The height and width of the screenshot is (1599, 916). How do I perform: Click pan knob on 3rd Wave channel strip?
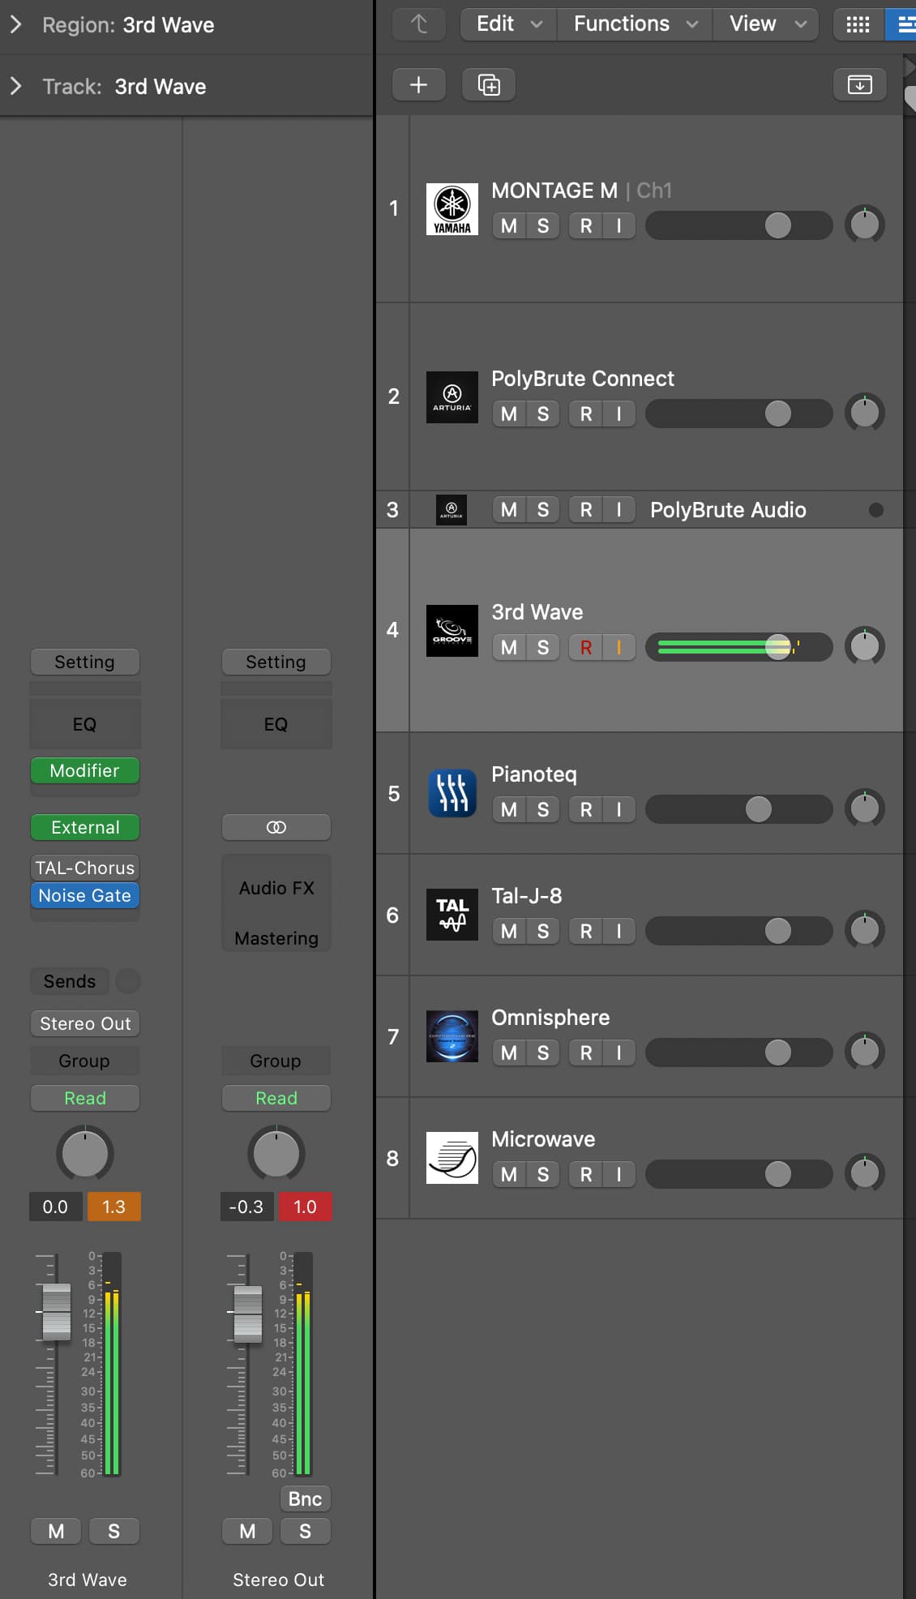pos(85,1154)
